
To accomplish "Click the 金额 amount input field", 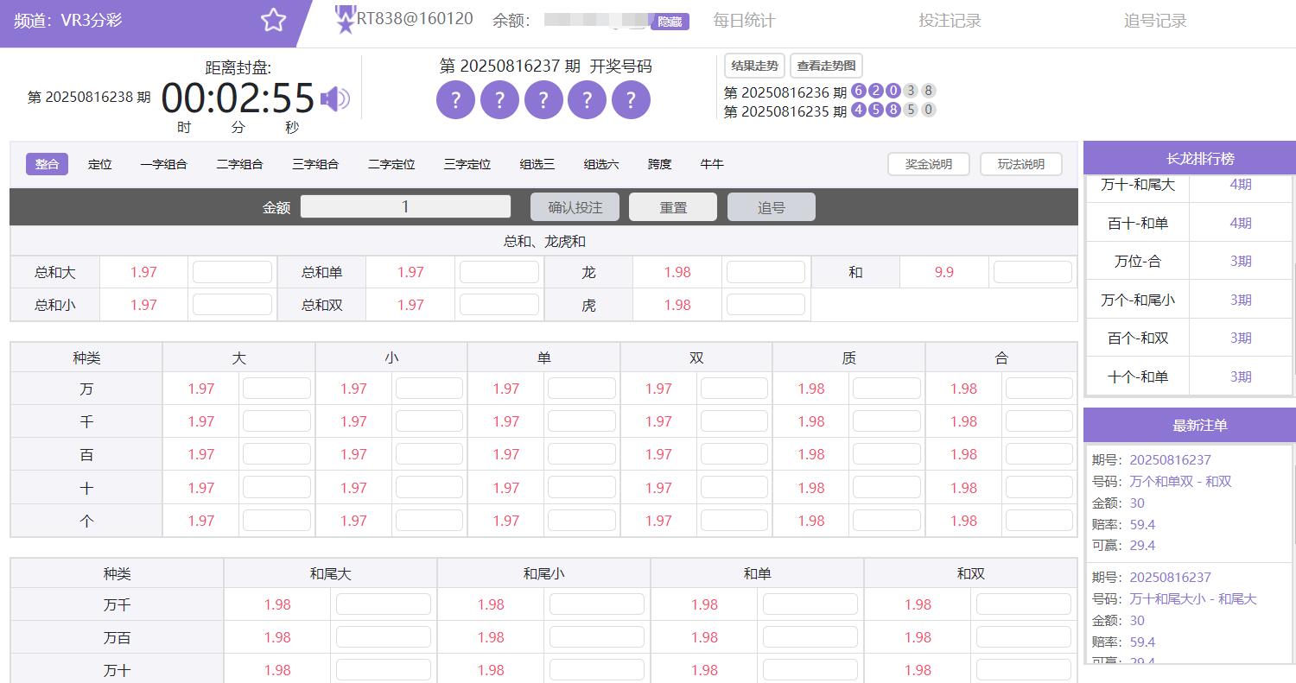I will [404, 206].
